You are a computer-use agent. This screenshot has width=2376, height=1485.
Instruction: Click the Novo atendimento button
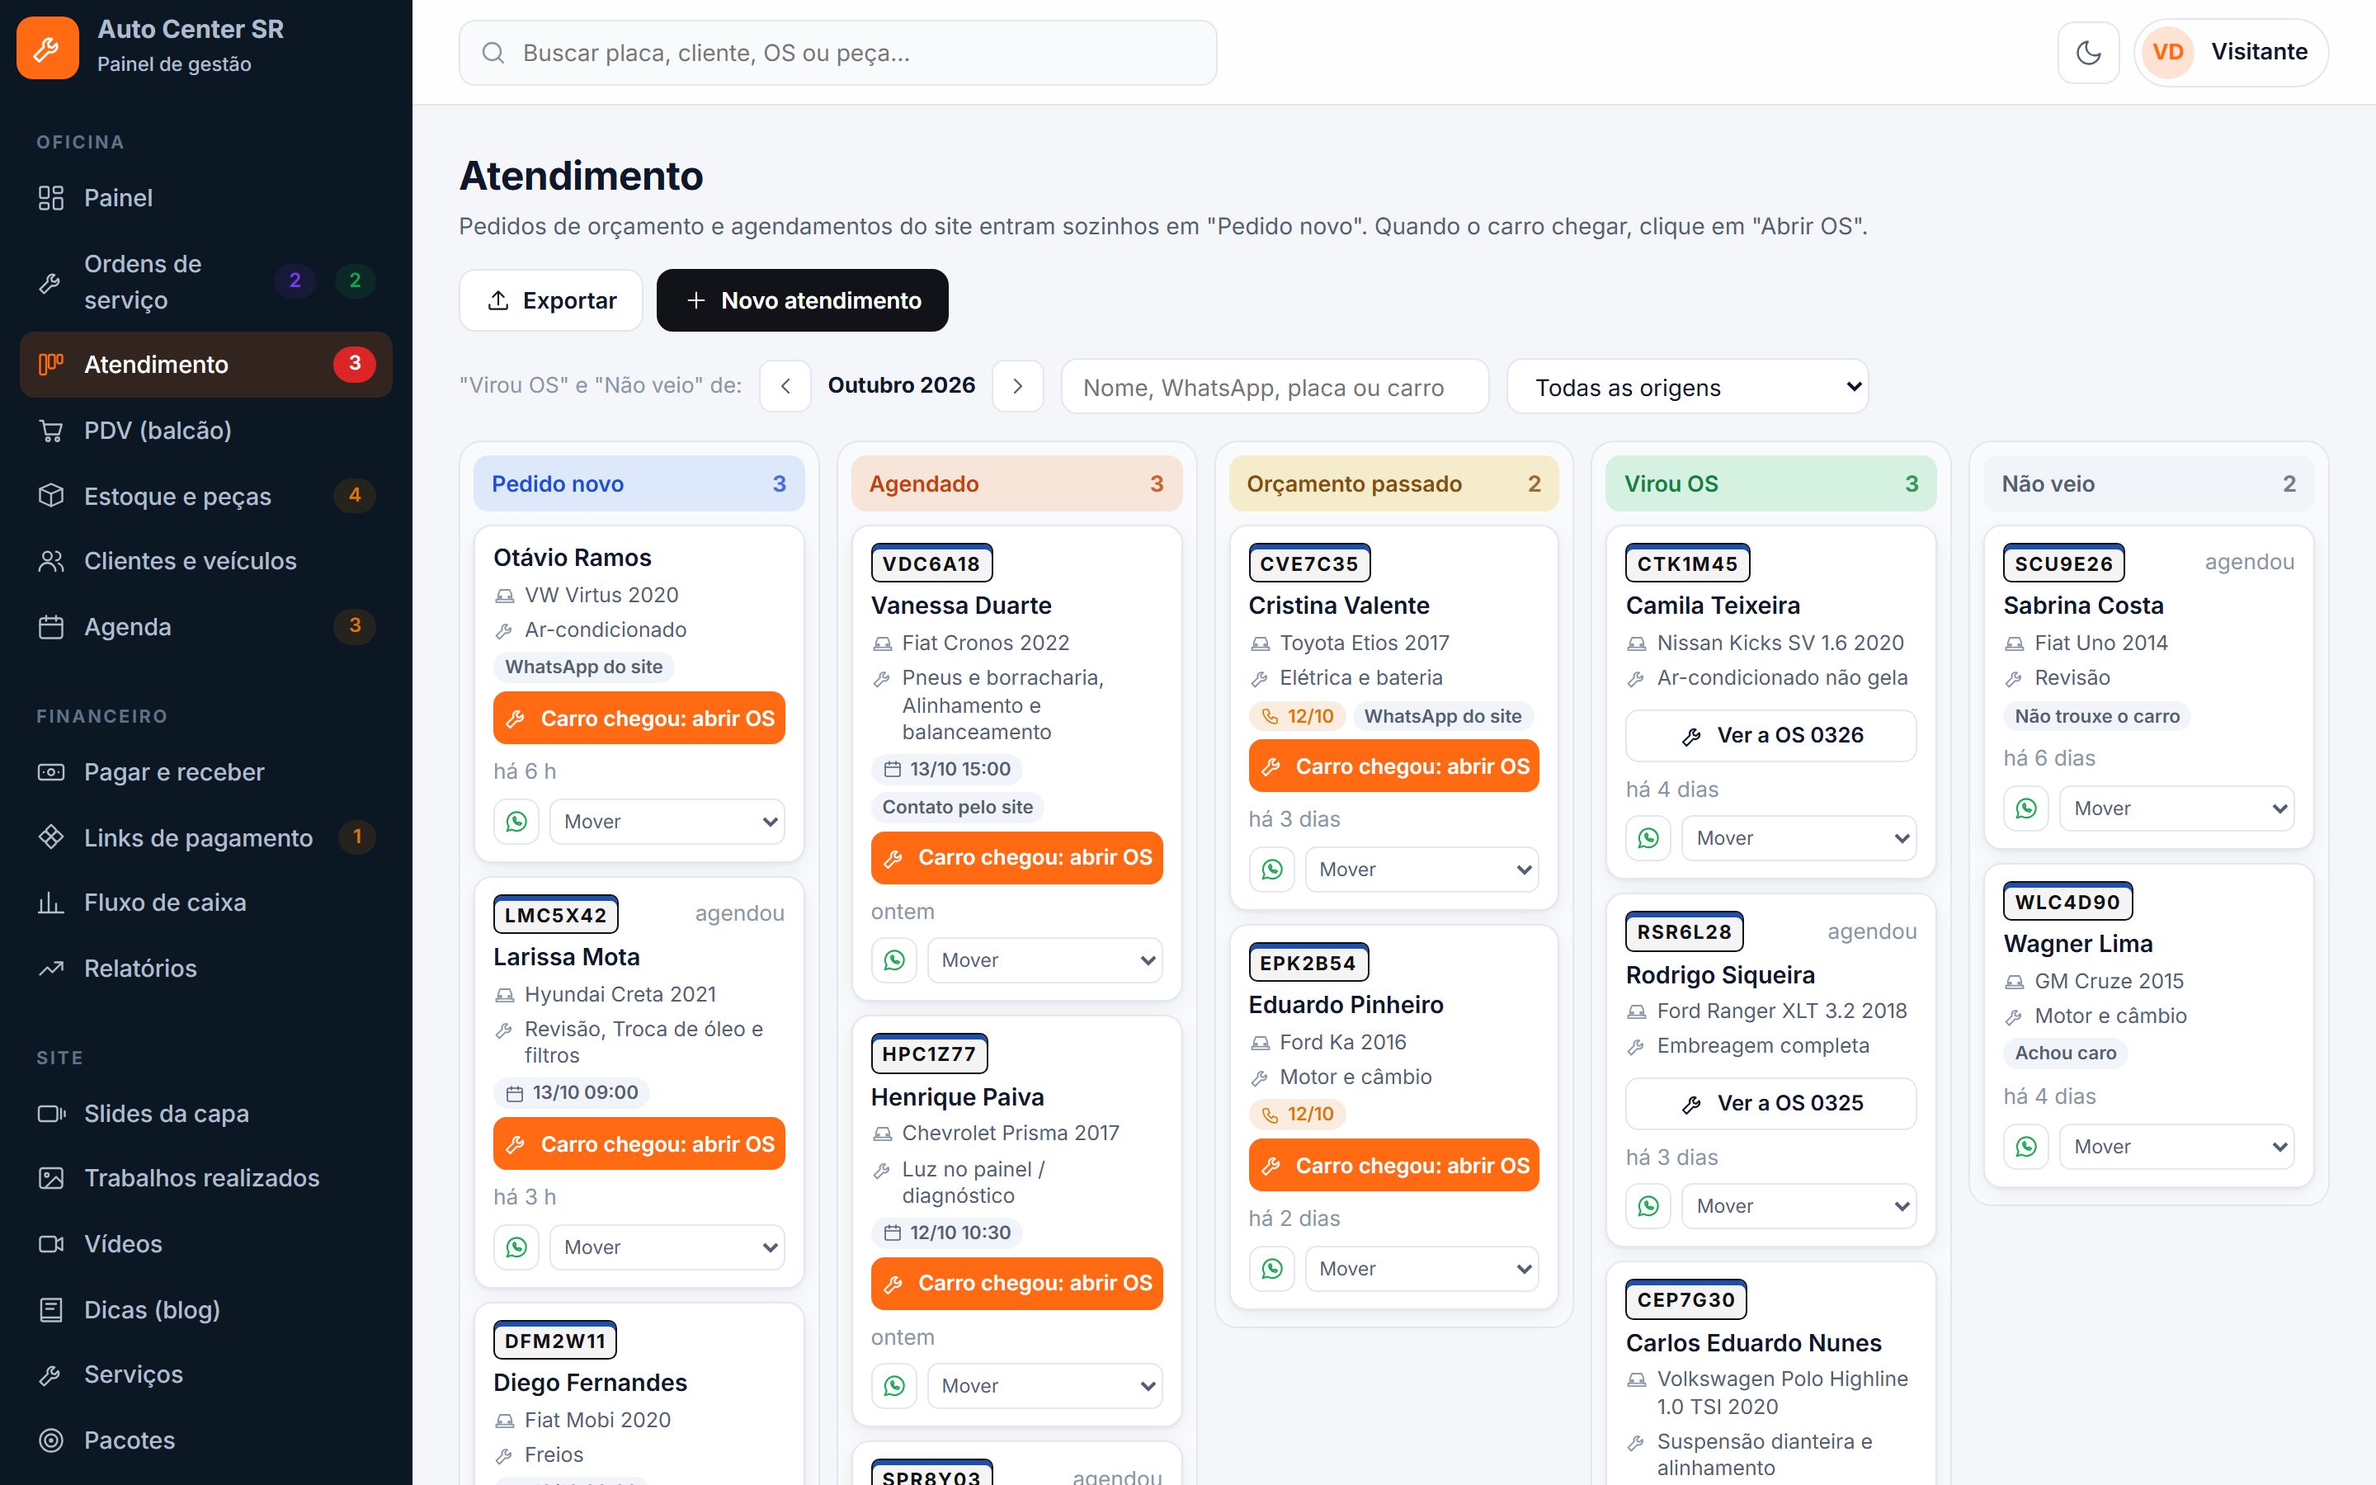[x=802, y=300]
